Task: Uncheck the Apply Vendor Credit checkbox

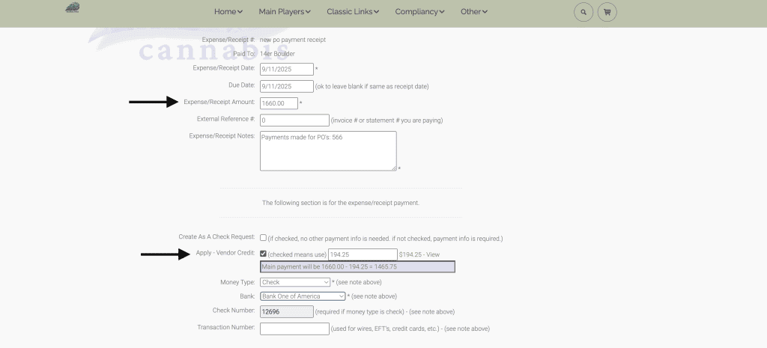Action: click(x=263, y=254)
